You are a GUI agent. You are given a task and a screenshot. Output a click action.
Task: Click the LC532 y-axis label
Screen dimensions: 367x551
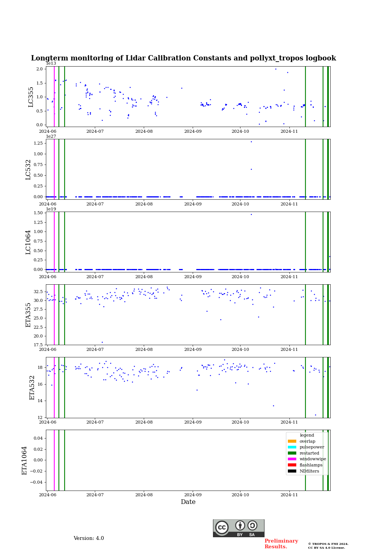(x=28, y=170)
